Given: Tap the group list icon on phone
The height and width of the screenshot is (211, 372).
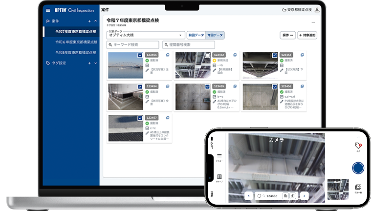Looking at the screenshot, I should 219,177.
